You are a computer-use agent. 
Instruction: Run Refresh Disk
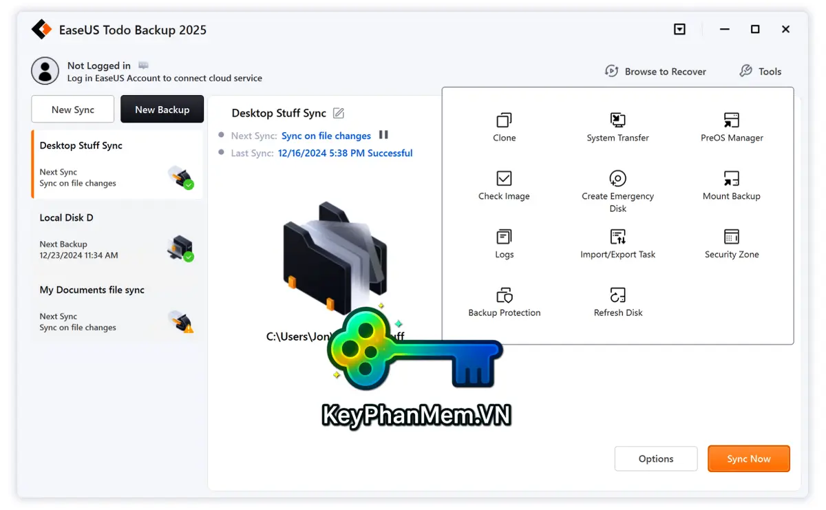click(x=617, y=301)
